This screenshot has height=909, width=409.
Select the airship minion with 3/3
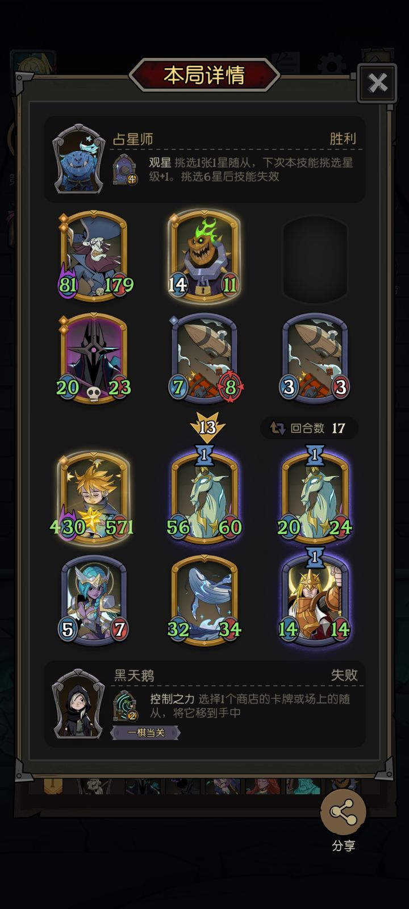315,358
